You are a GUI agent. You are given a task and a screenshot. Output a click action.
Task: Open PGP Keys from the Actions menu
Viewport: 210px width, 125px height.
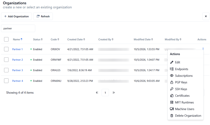(186, 82)
